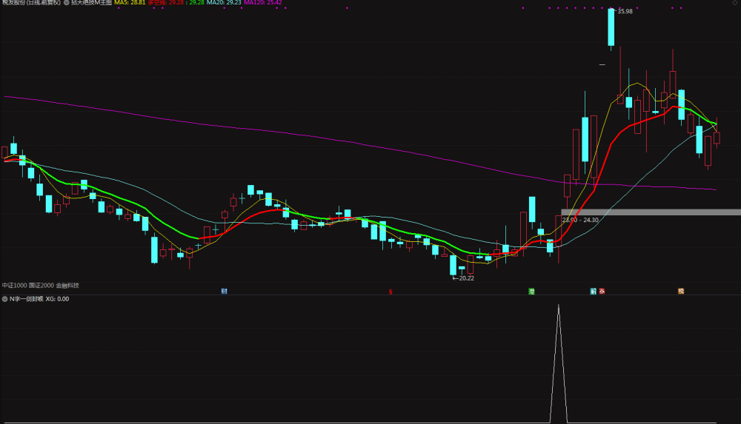741x424 pixels.
Task: Open the red $ dividend marker
Action: pyautogui.click(x=391, y=292)
